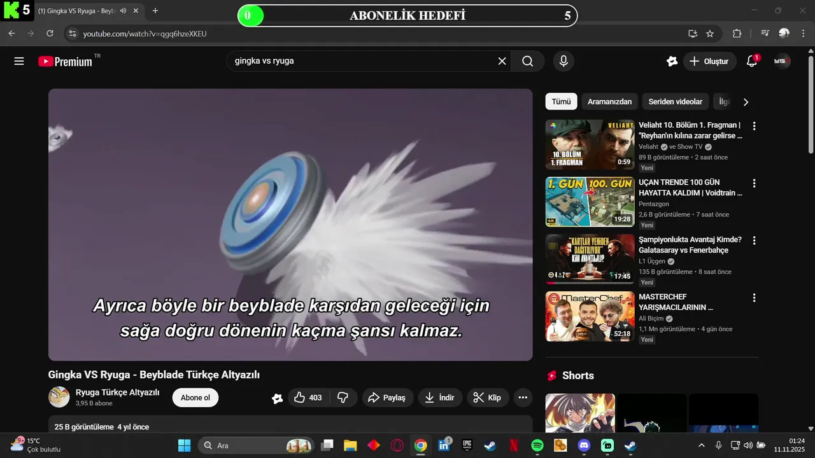Expand the video description box

pyautogui.click(x=290, y=425)
